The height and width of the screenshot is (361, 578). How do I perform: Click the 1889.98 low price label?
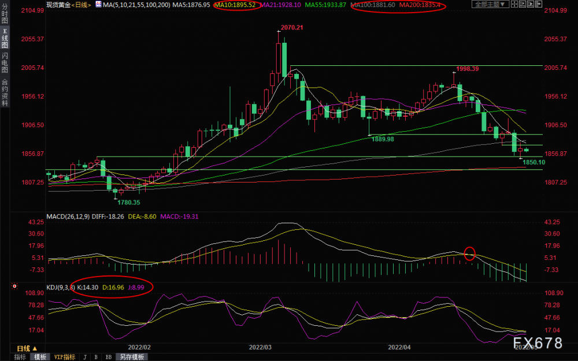pyautogui.click(x=383, y=139)
